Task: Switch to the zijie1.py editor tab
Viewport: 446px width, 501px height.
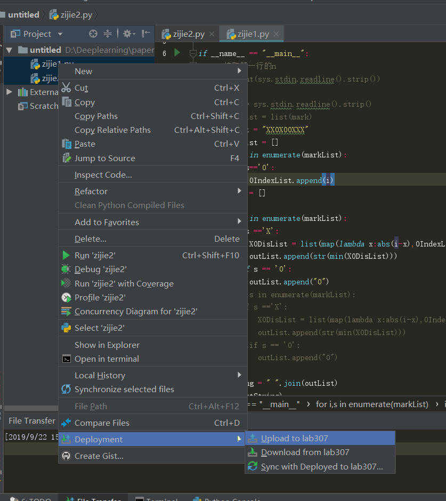Action: click(x=252, y=34)
